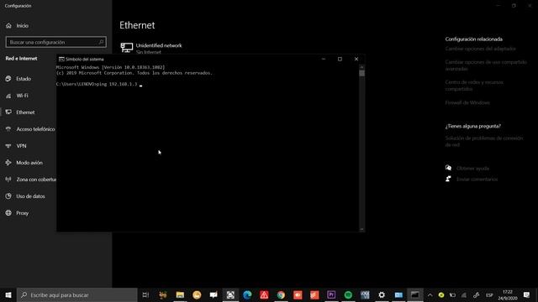Click the airplane icon beside Modo avión
Screen dimensions: 538x302
[8, 163]
